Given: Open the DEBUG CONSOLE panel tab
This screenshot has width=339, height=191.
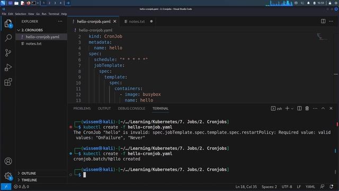Looking at the screenshot, I should pos(131,108).
